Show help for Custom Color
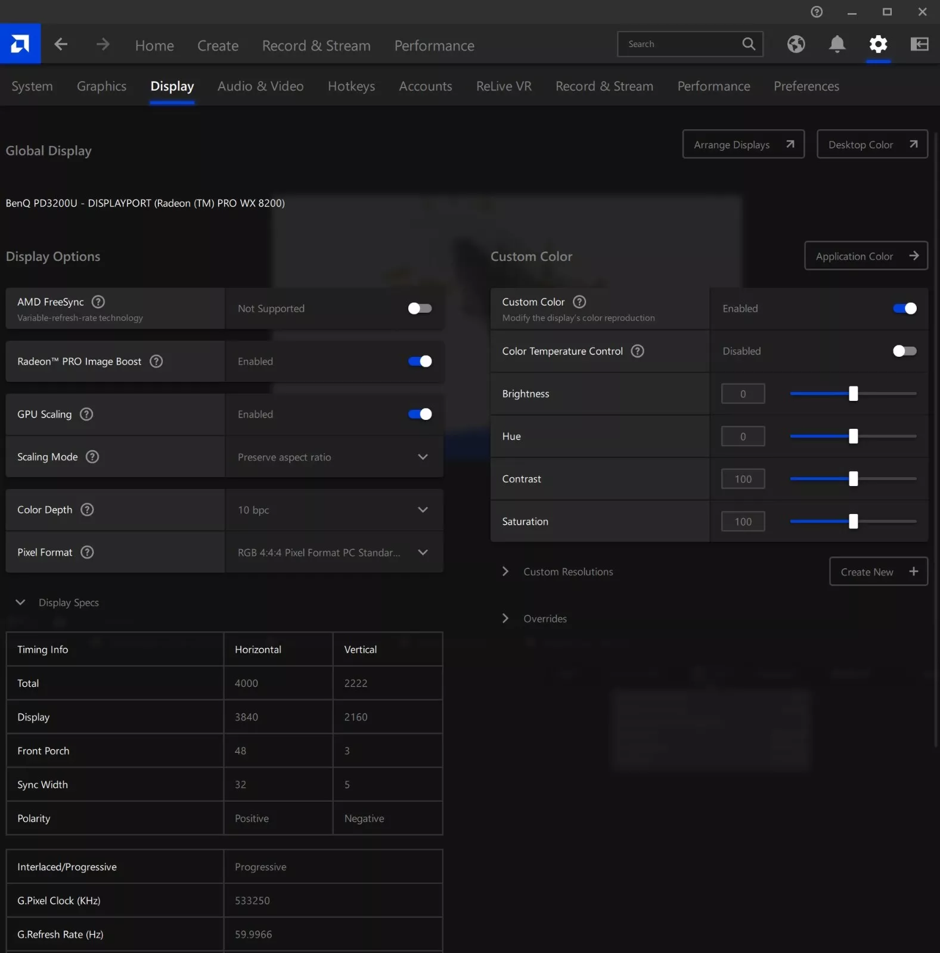 point(579,302)
